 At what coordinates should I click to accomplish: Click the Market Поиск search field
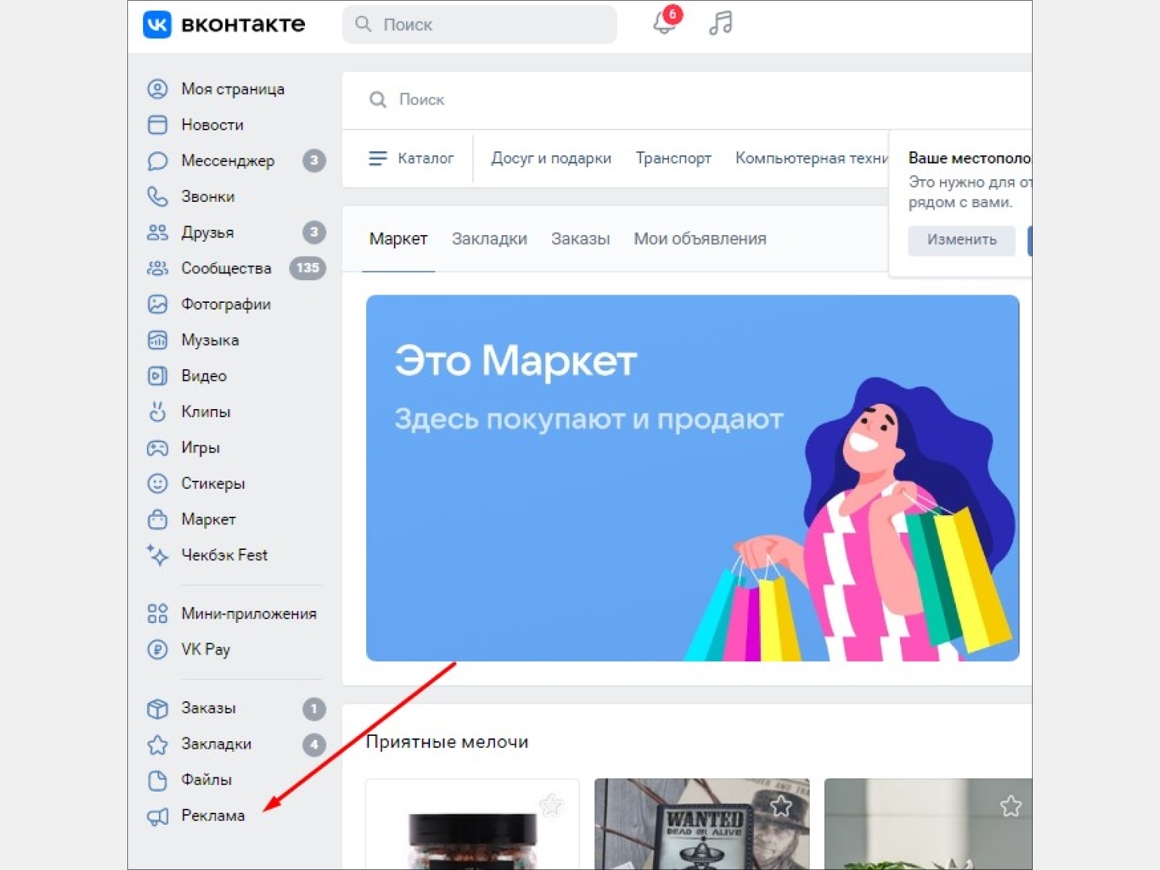(687, 99)
